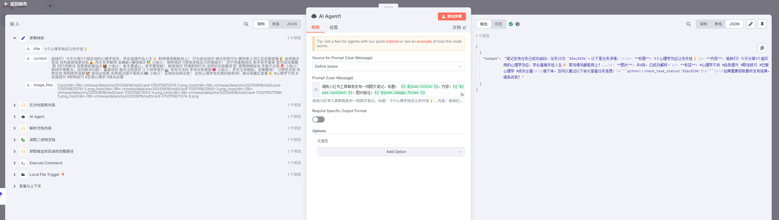
Task: Click the green success checkmark icon
Action: (511, 24)
